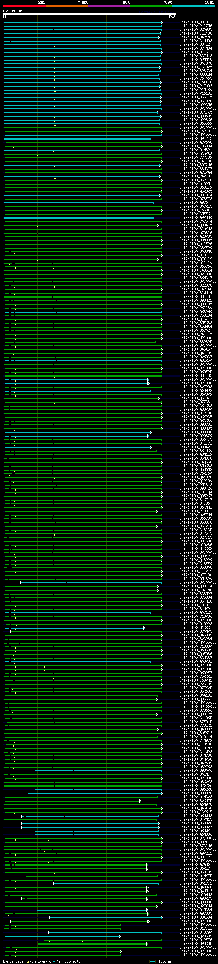Click the cyan alignment bar for UniRef100_Q1KS31
The image size is (218, 964).
75,628
